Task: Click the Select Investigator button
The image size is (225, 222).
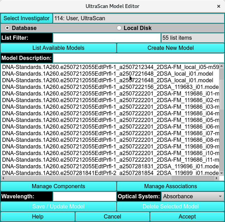Action: [x=26, y=18]
